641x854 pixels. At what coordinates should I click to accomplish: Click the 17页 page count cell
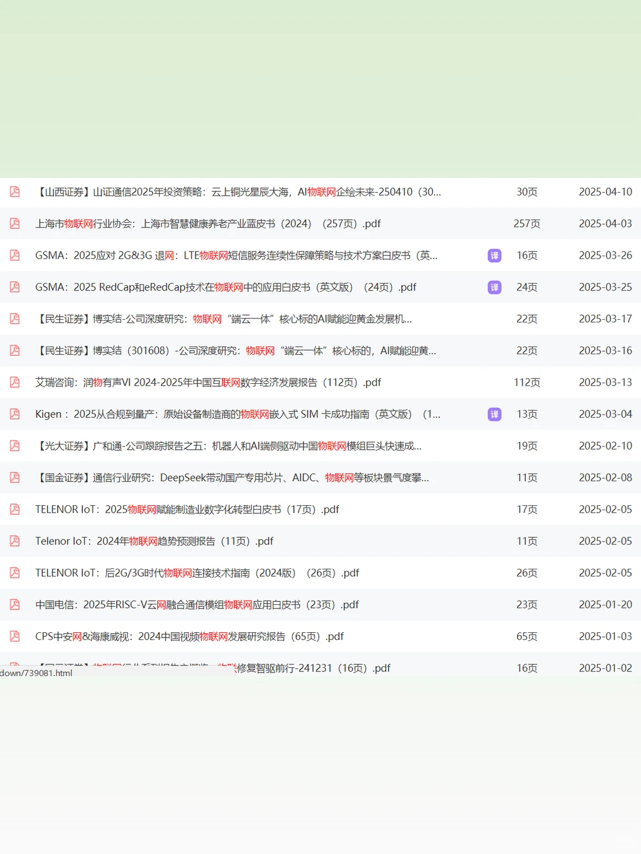click(x=527, y=509)
